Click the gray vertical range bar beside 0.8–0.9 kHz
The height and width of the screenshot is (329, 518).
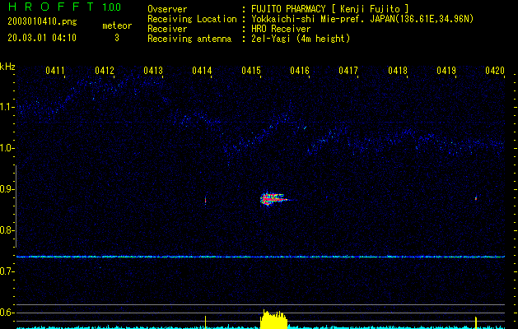16,206
